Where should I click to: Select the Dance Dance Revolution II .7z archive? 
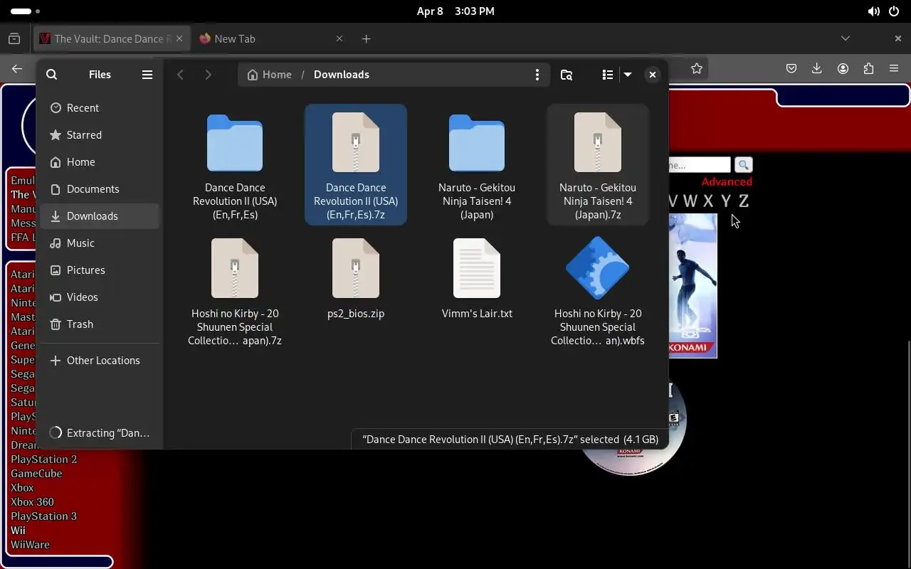point(356,165)
